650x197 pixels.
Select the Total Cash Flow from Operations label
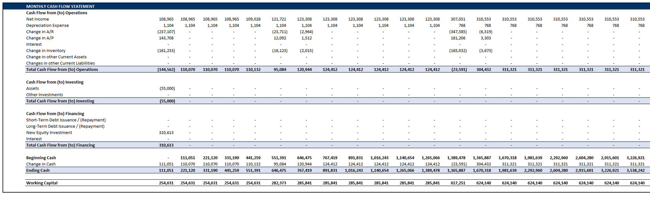(x=62, y=70)
